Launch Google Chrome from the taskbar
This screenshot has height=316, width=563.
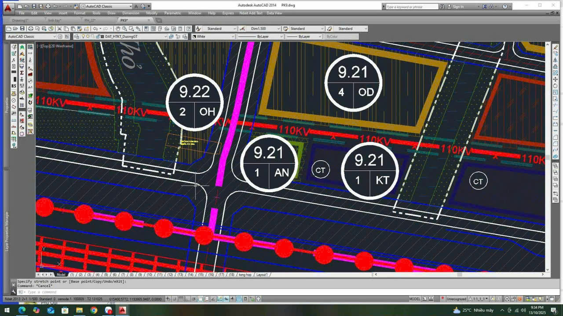point(94,310)
